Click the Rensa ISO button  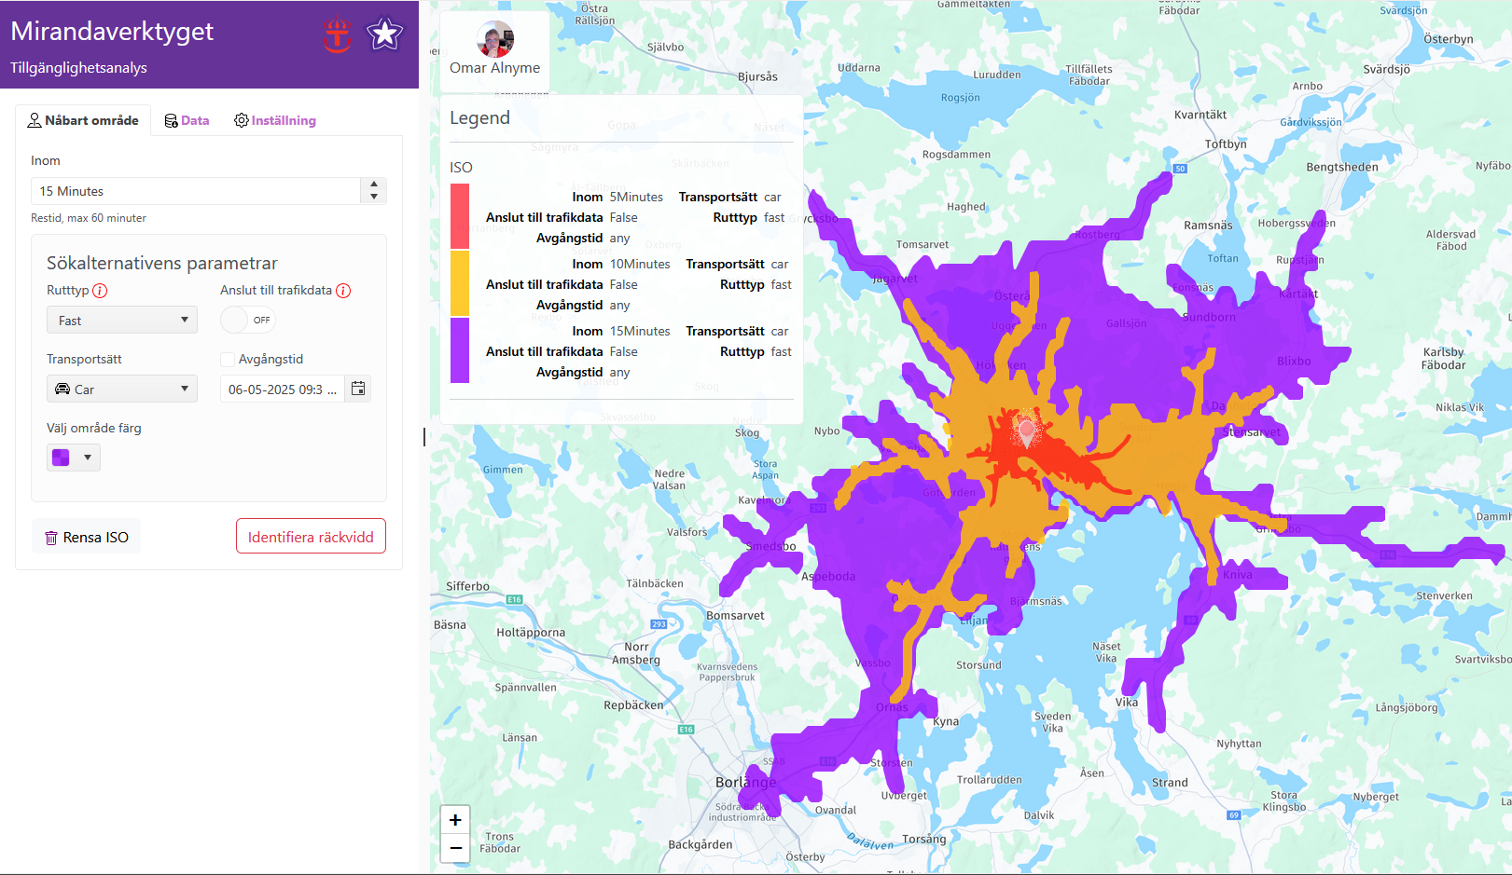[x=87, y=537]
